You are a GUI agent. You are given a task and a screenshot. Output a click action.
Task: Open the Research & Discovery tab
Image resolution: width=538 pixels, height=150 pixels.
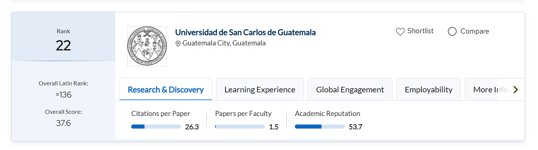click(166, 90)
